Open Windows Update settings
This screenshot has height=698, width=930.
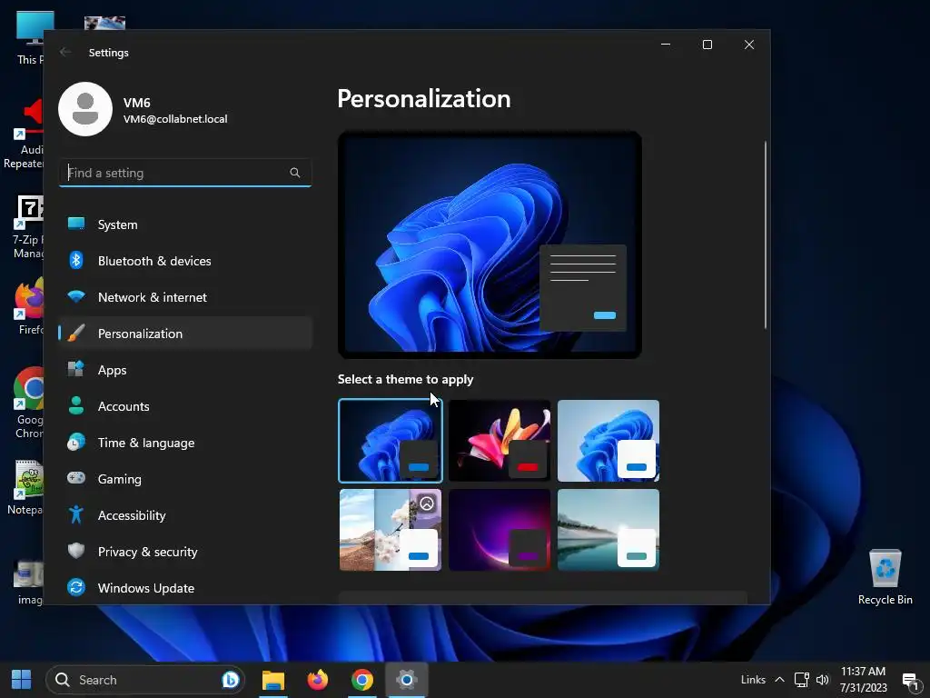[185, 588]
